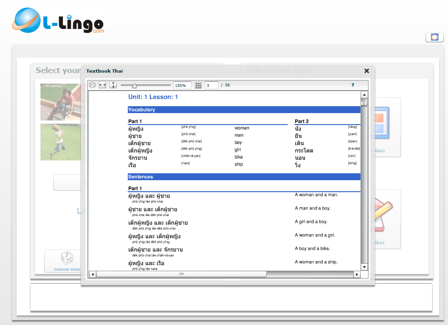Image resolution: width=448 pixels, height=325 pixels.
Task: Click the 150% zoom level field
Action: [182, 85]
